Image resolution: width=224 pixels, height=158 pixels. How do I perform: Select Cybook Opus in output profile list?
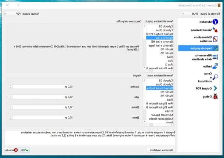(x=160, y=30)
